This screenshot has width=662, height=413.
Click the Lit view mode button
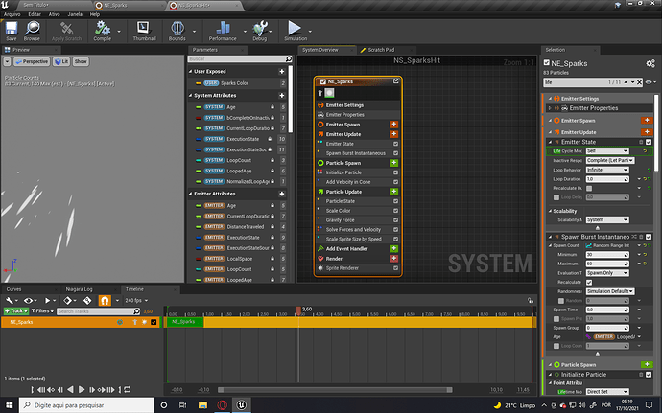point(61,61)
